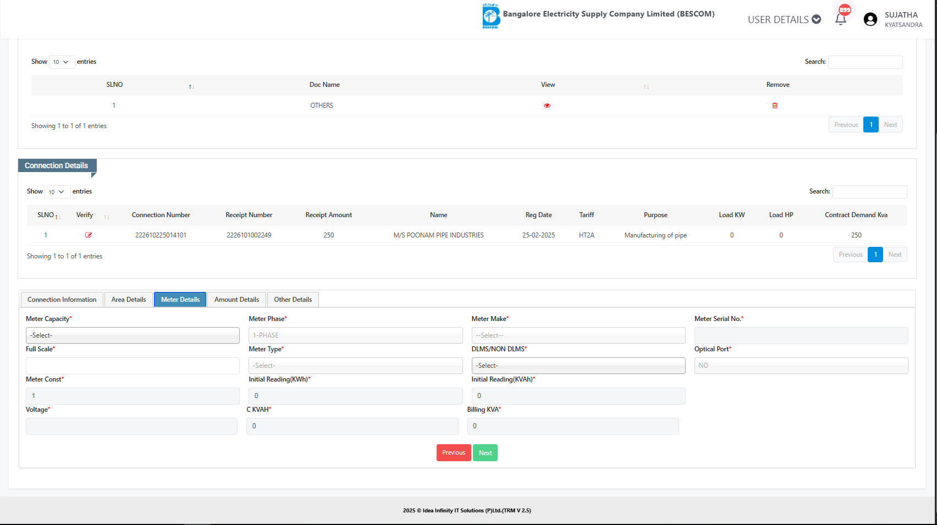The image size is (937, 525).
Task: Click the BESCOM logo icon
Action: (x=490, y=16)
